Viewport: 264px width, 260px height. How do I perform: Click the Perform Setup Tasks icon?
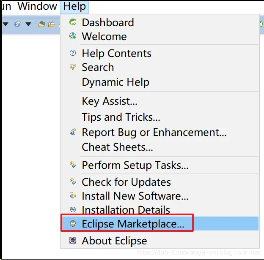point(73,165)
